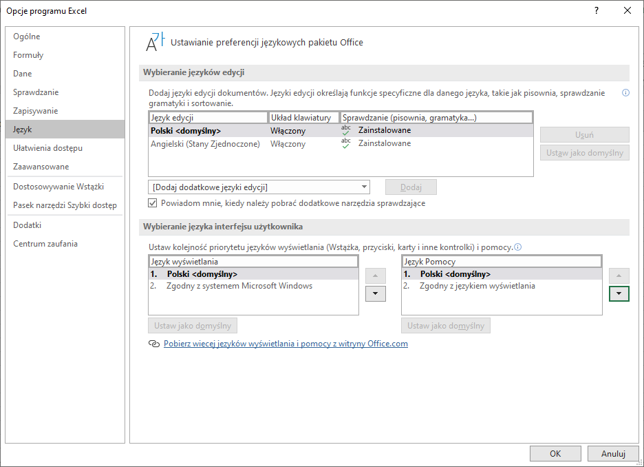Click the language preferences A icon in header

[x=155, y=42]
